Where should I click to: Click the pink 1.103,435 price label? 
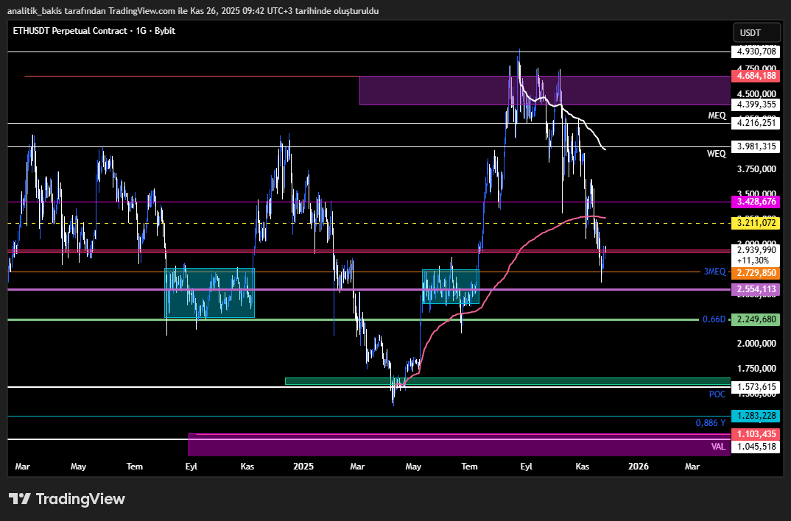[755, 434]
